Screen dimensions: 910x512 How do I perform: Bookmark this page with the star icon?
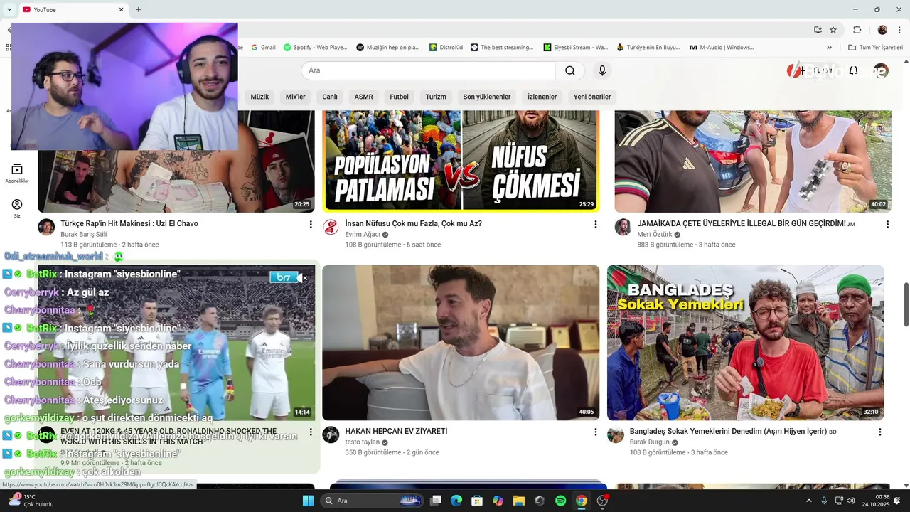pyautogui.click(x=833, y=30)
